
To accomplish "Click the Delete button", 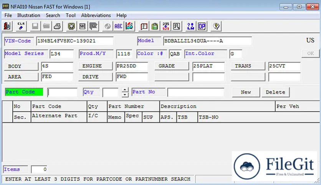I will (x=276, y=92).
